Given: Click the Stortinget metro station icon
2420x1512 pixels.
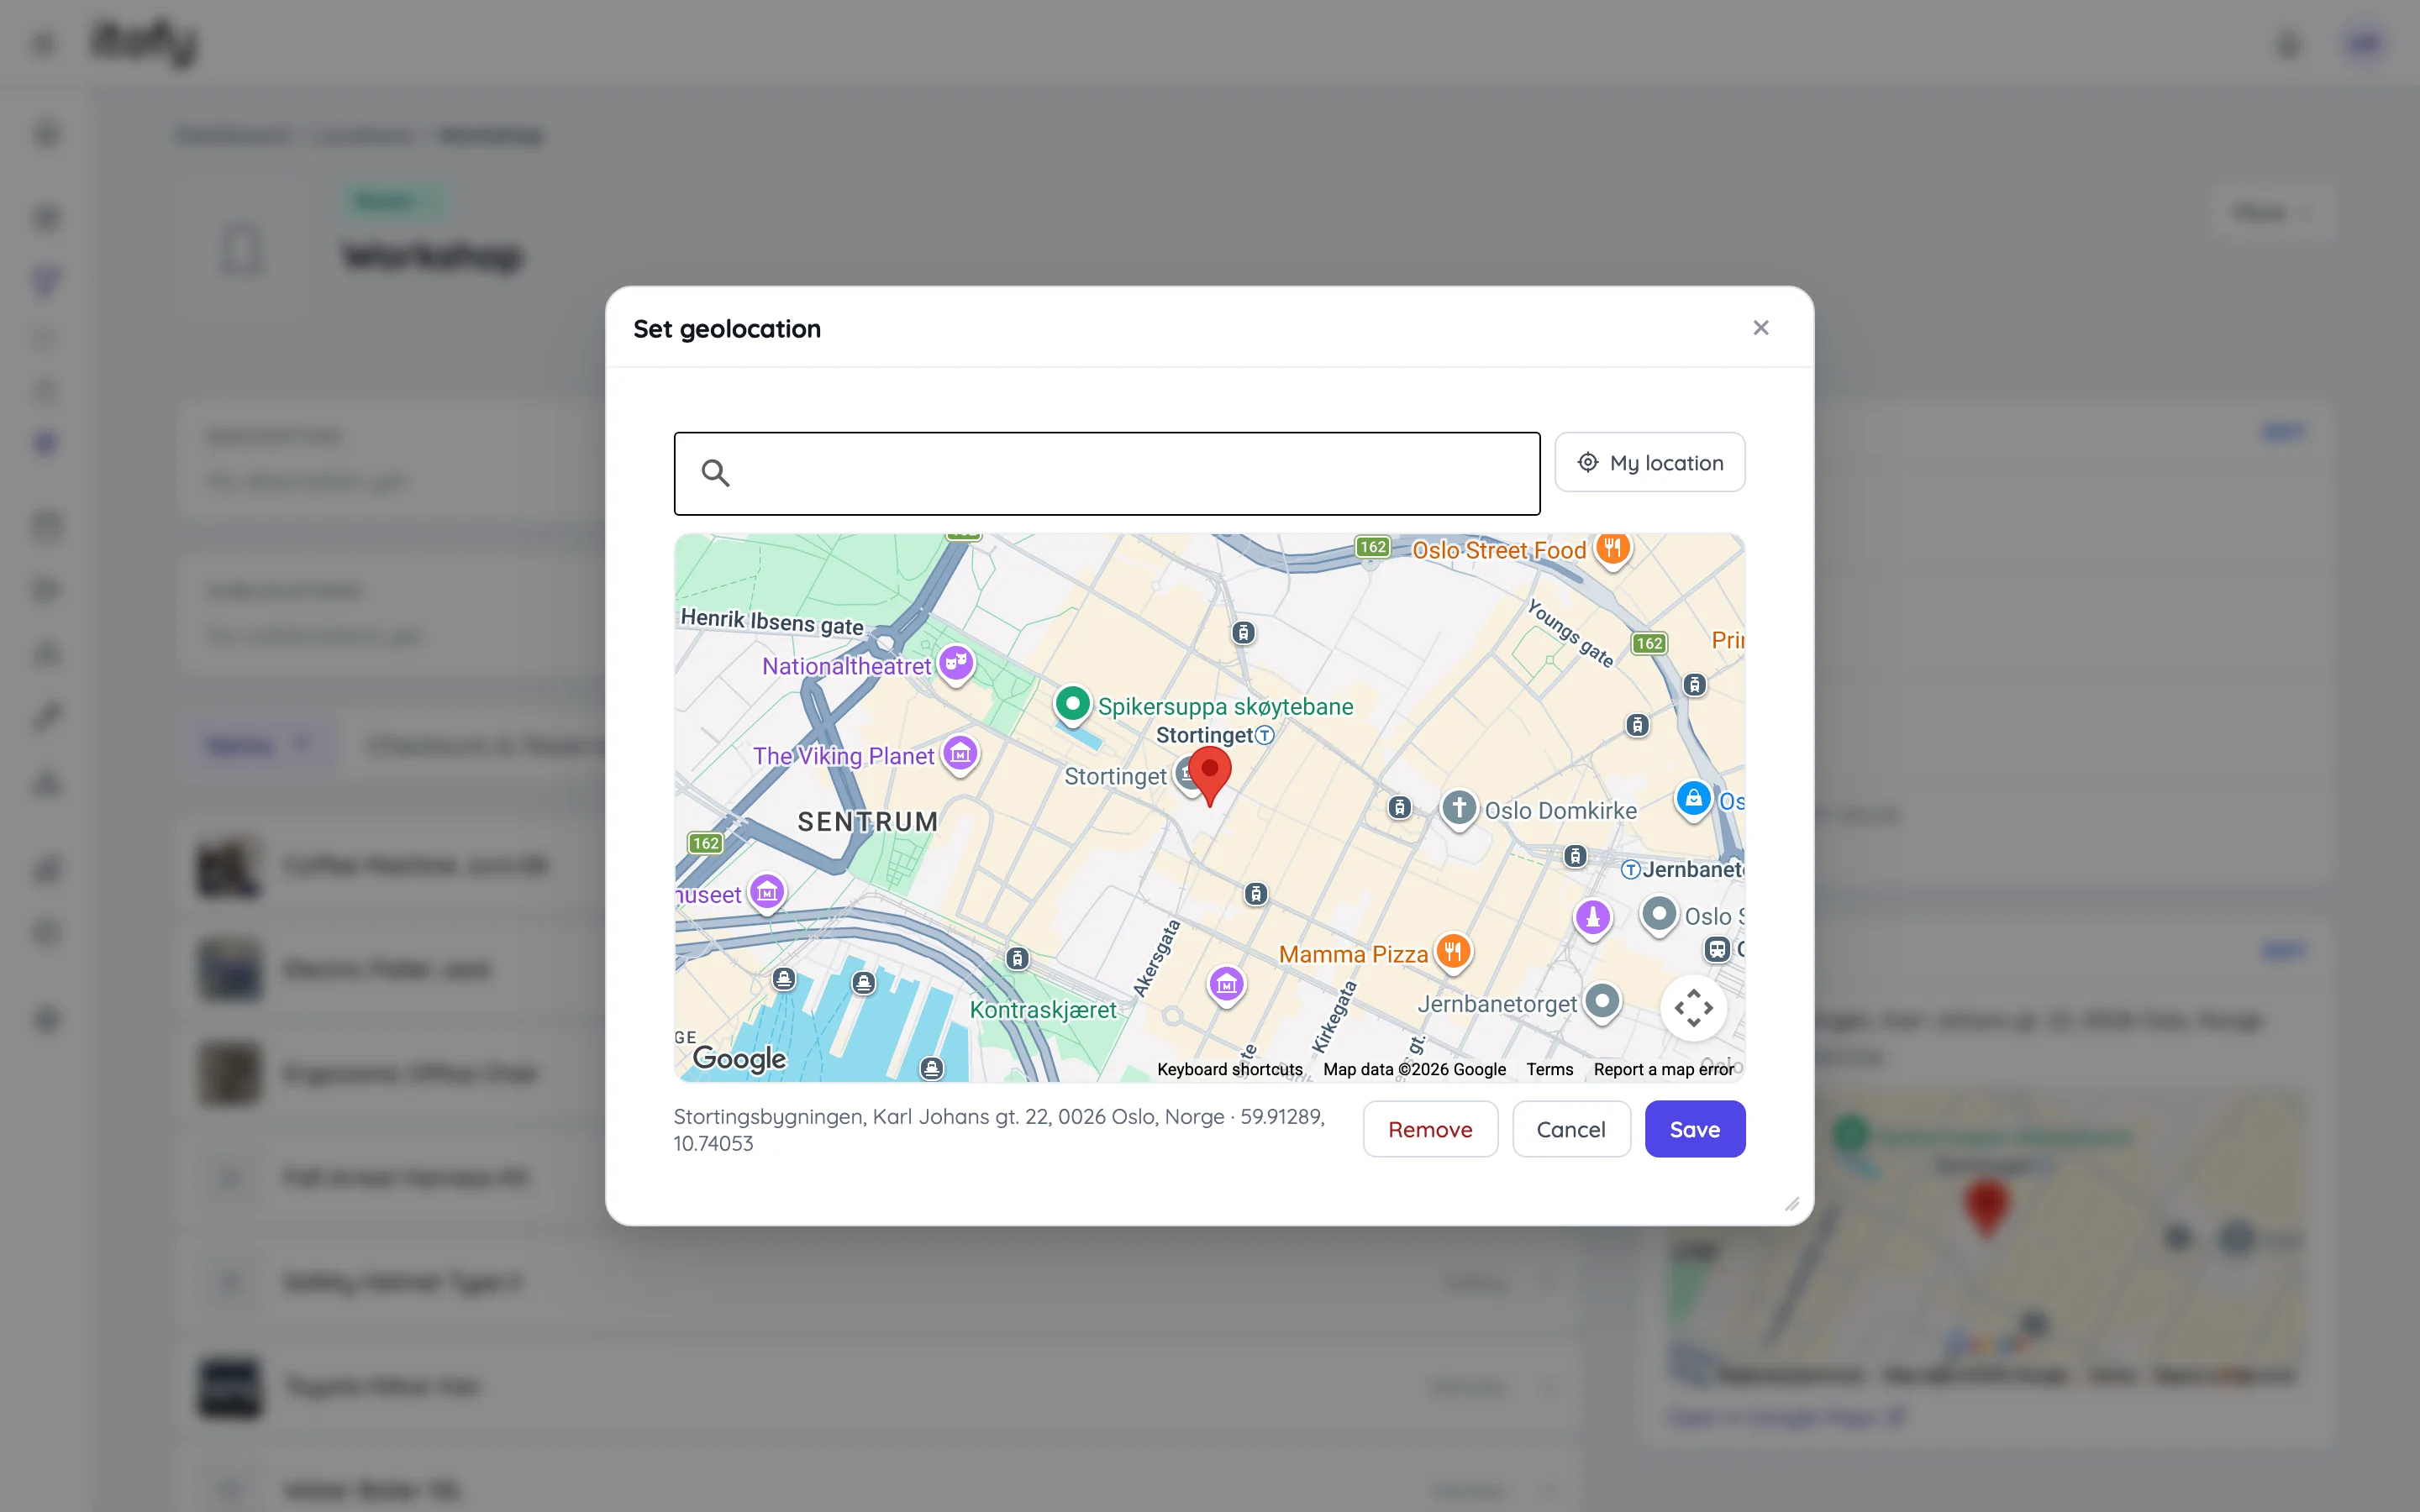Looking at the screenshot, I should pyautogui.click(x=1265, y=735).
